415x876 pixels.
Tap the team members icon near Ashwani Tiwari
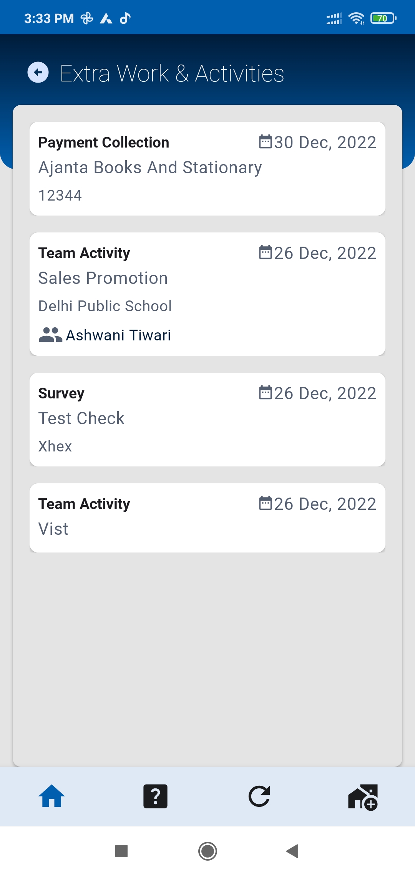50,335
